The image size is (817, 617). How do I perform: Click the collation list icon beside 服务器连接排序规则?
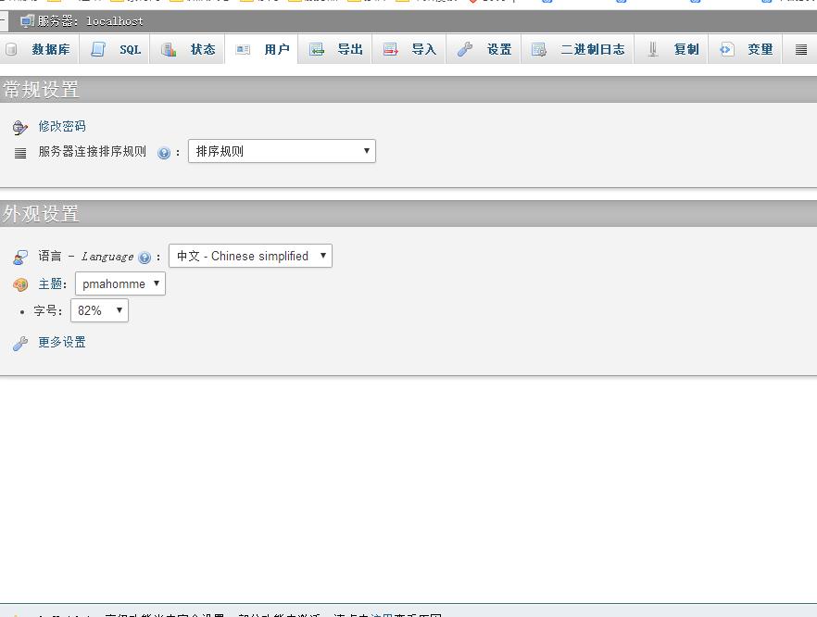[20, 153]
